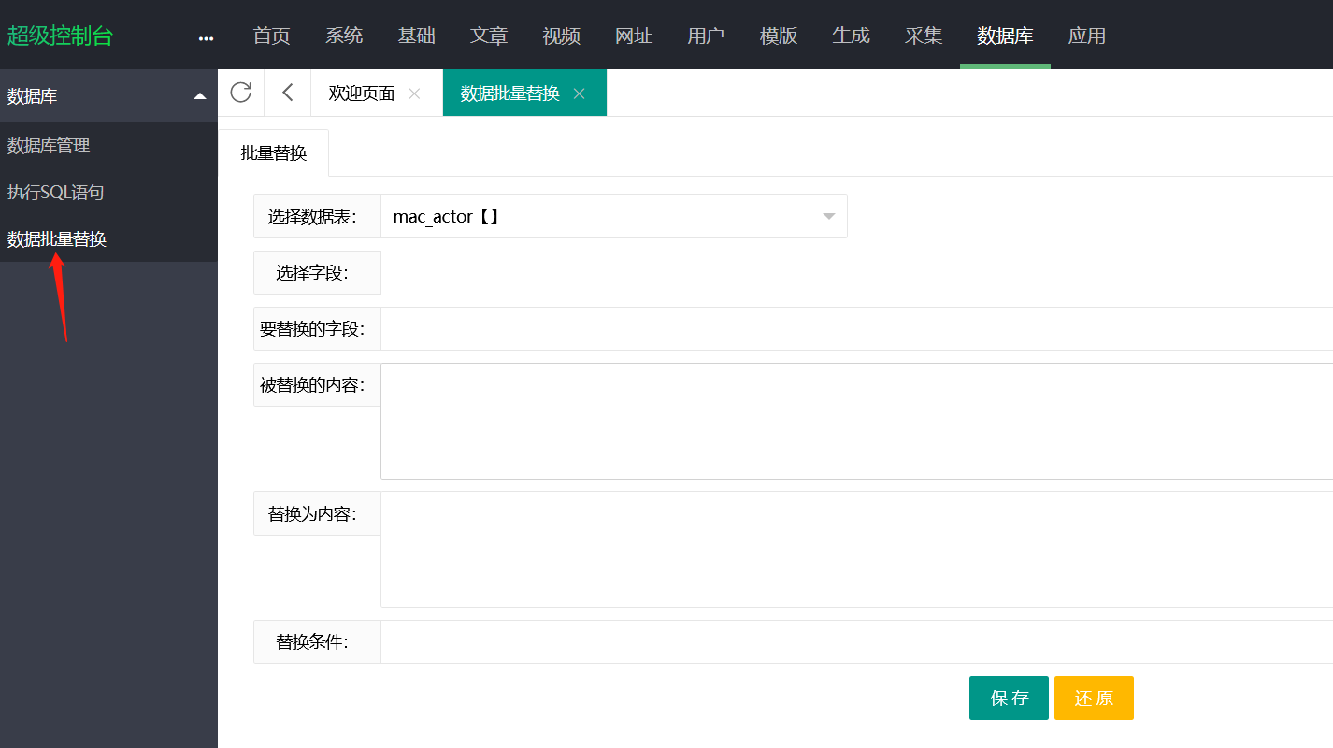Click the green 保存 button
Image resolution: width=1333 pixels, height=748 pixels.
tap(1009, 698)
